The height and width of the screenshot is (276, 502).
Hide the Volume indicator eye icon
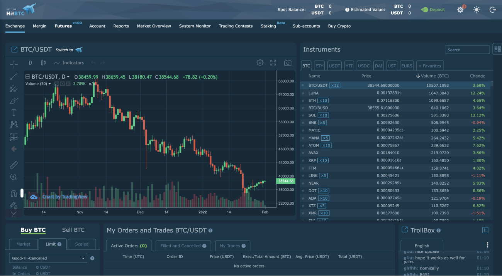(57, 84)
